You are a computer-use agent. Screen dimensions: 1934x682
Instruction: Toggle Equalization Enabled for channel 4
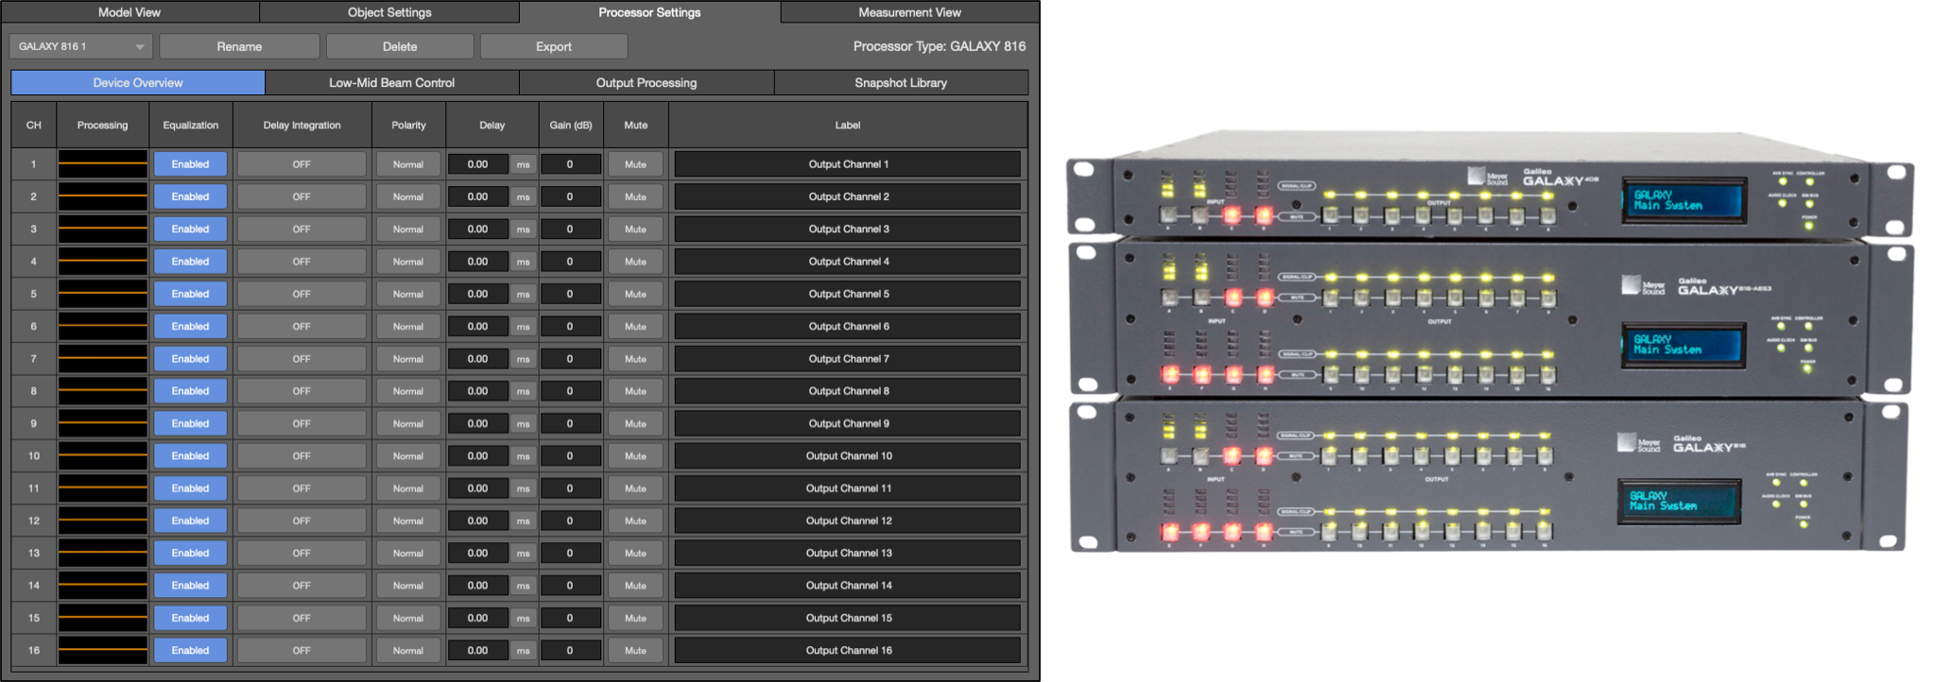(x=190, y=262)
